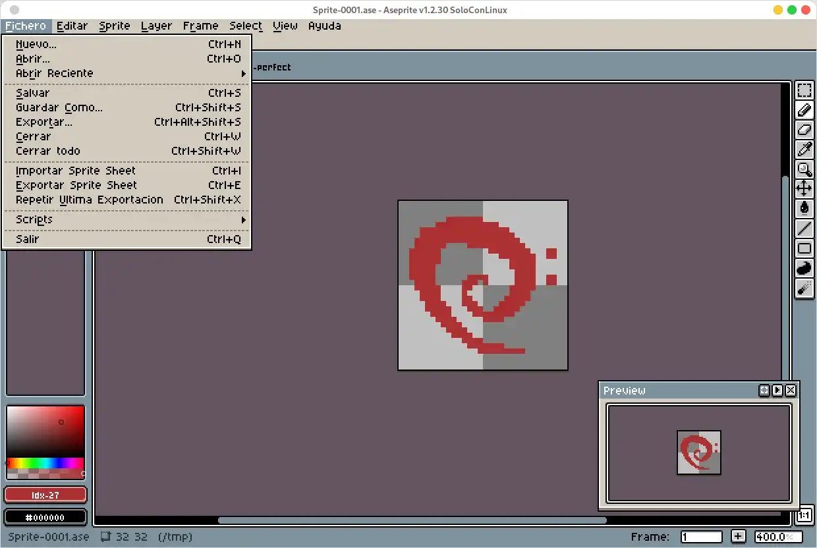817x548 pixels.
Task: Choose Salir to quit Aseprite
Action: point(126,239)
